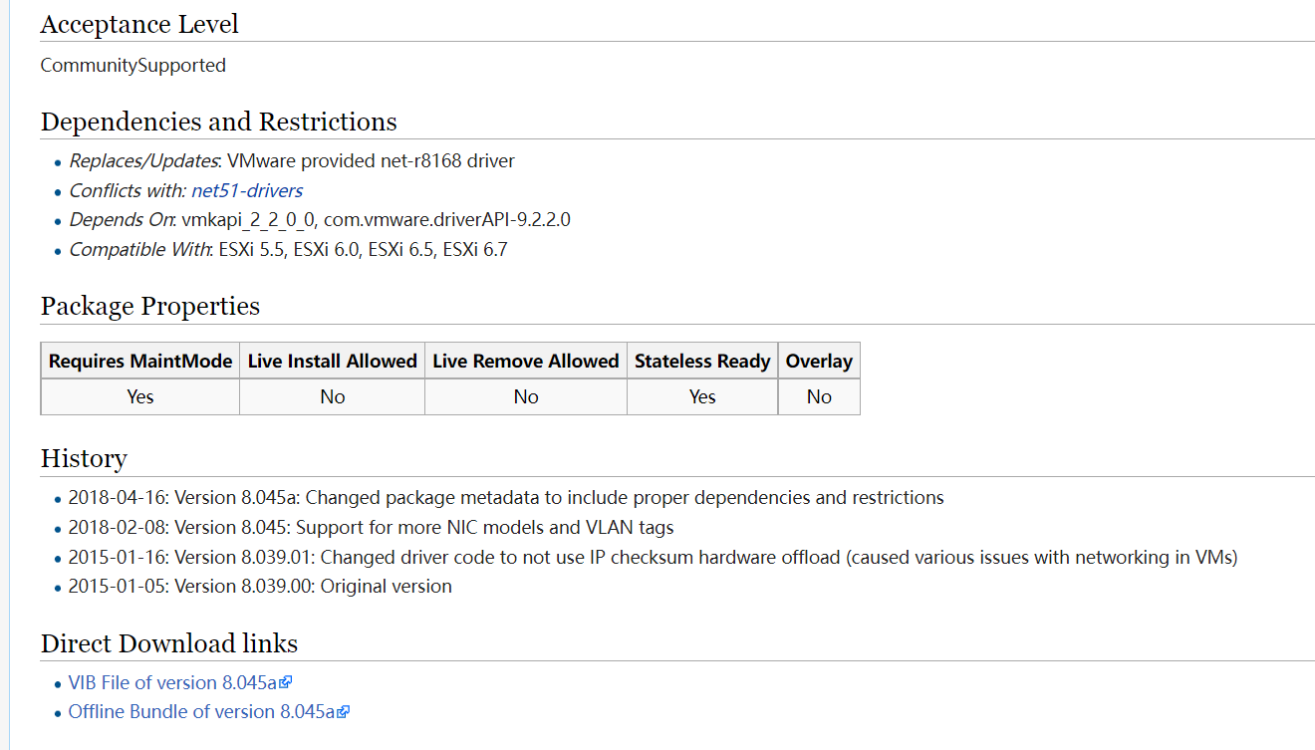Click the Yes cell under Requires MaintMode
The width and height of the screenshot is (1315, 750).
click(140, 396)
